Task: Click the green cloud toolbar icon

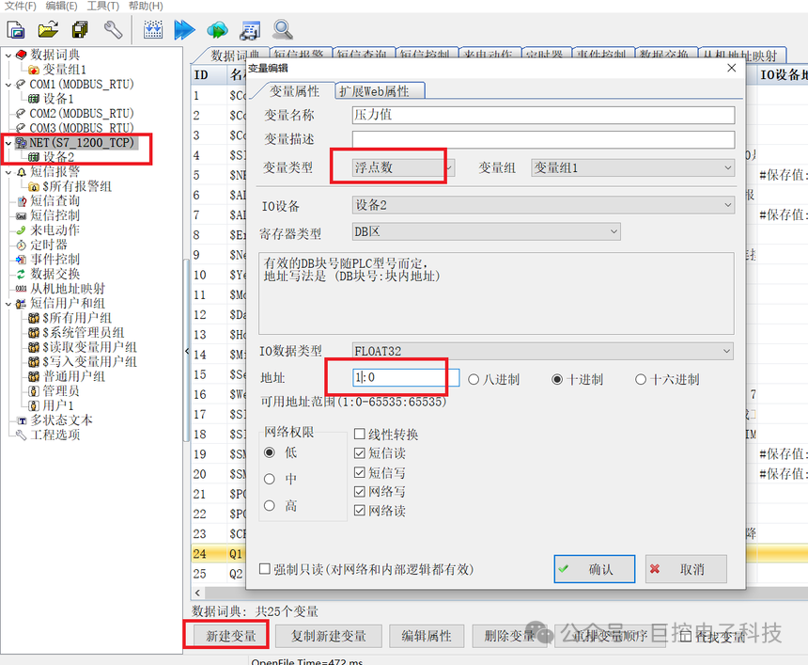Action: pos(217,30)
